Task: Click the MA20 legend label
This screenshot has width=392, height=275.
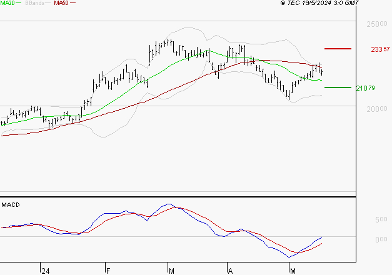Action: tap(8, 3)
